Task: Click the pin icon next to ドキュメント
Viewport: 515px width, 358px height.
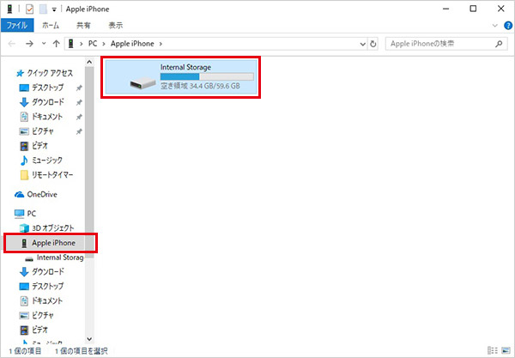Action: [79, 117]
